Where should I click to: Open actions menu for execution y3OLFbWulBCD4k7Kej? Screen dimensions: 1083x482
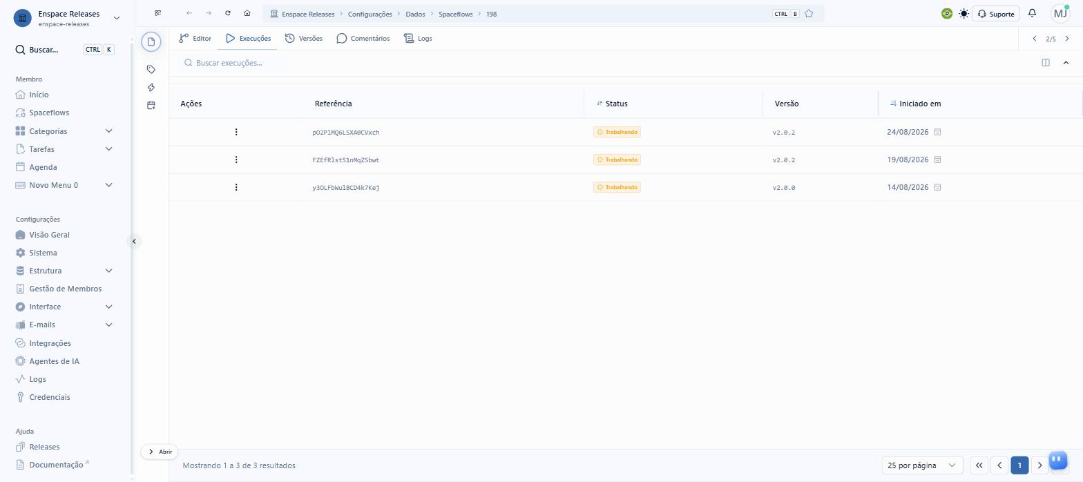[x=236, y=187]
